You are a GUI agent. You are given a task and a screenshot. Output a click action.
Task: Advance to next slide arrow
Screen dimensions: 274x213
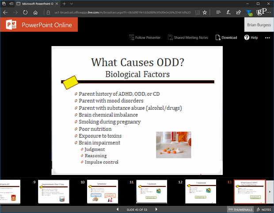pyautogui.click(x=156, y=209)
